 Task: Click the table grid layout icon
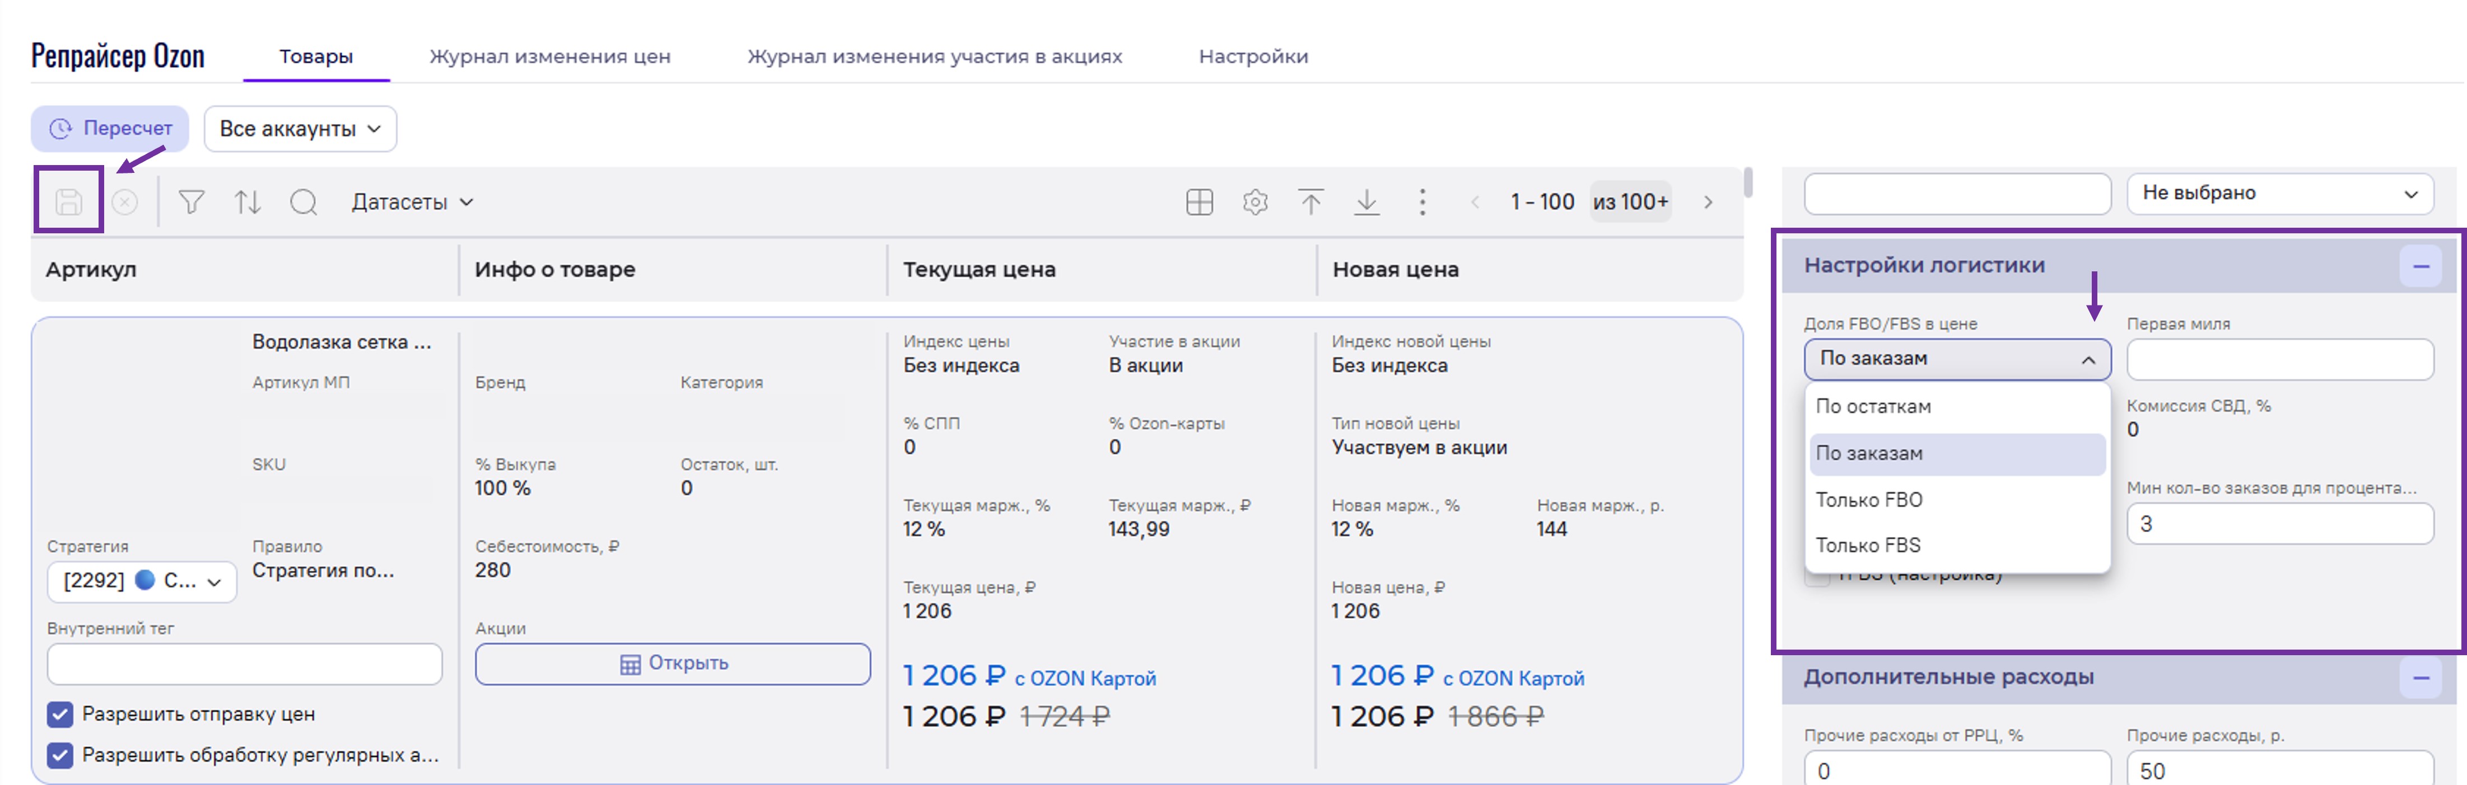pos(1199,202)
